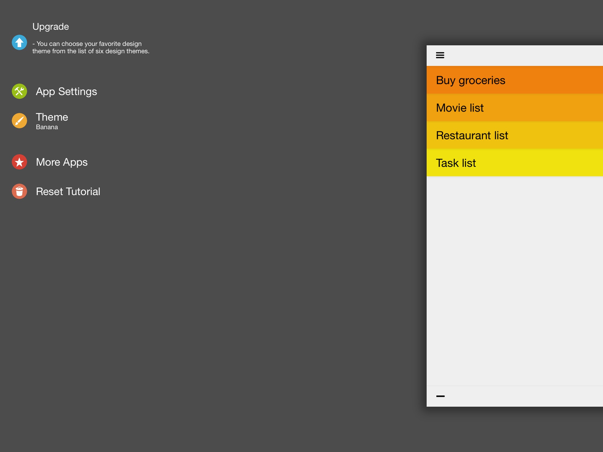Screen dimensions: 603x452
Task: Click the orange Theme paintbrush icon
Action: click(19, 121)
